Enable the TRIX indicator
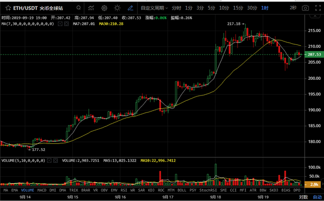Screen dimensions: 324x201 [x=73, y=190]
